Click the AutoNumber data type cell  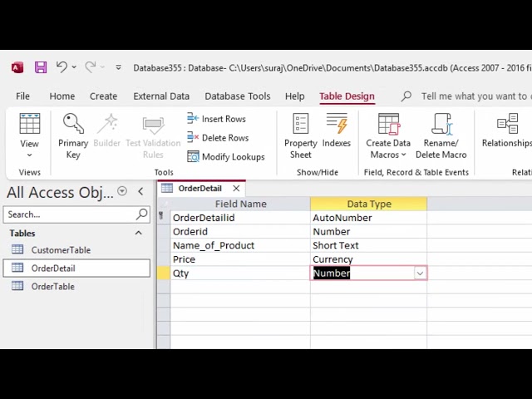(369, 218)
